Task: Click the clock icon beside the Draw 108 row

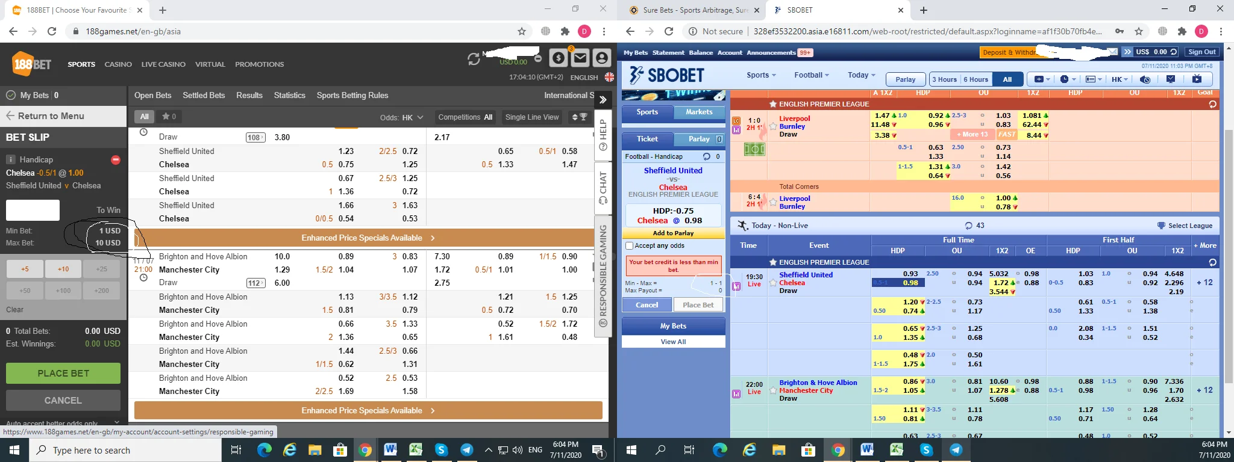Action: tap(143, 132)
